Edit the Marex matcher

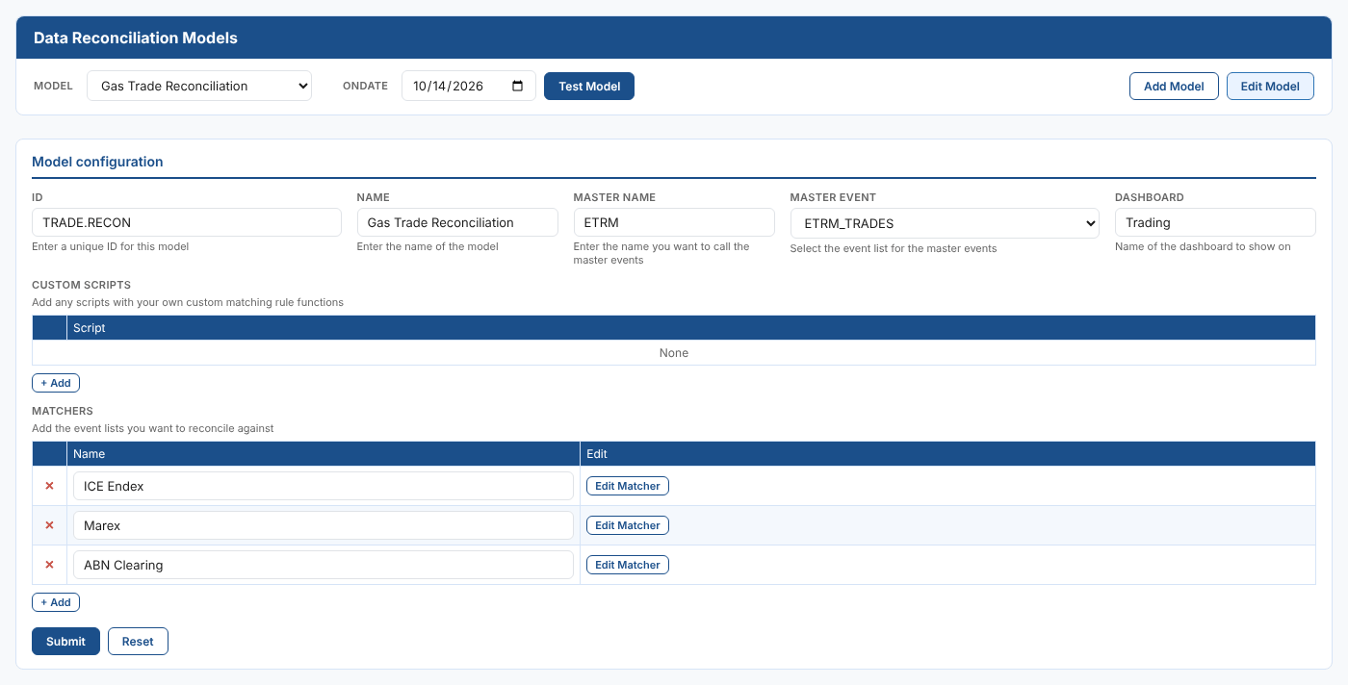pyautogui.click(x=628, y=525)
